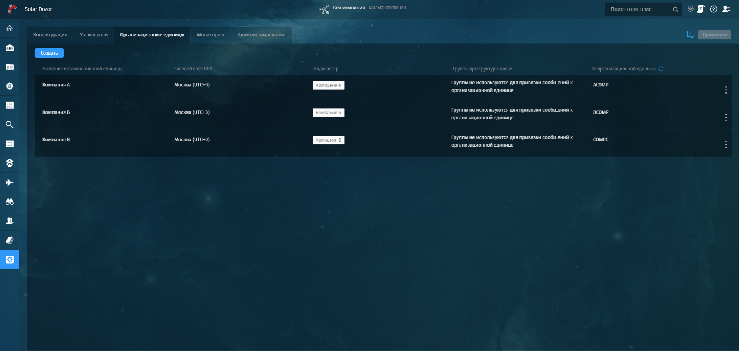Click the groups text in Компания А row
Image resolution: width=739 pixels, height=351 pixels.
click(x=512, y=86)
